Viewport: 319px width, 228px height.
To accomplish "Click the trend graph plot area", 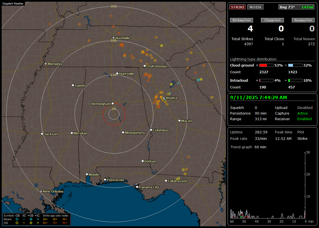I will (268, 185).
